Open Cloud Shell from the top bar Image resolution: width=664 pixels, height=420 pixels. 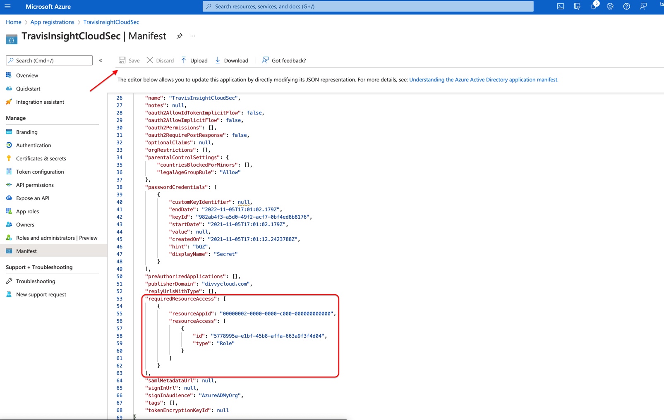tap(560, 6)
